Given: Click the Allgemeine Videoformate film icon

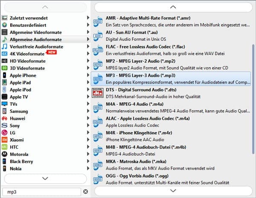Looking at the screenshot, I should tap(4, 32).
